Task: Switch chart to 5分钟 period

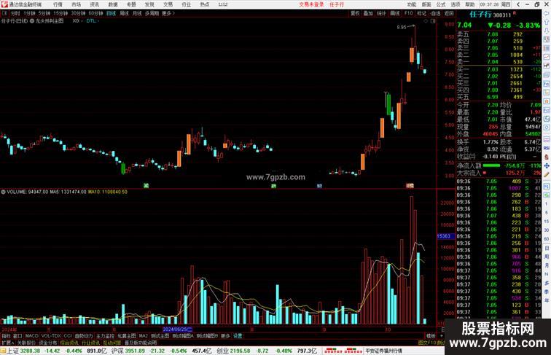Action: pyautogui.click(x=44, y=13)
